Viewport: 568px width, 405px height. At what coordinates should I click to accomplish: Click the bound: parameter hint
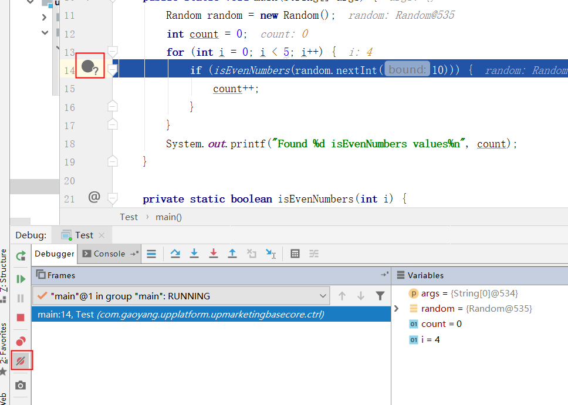(407, 69)
